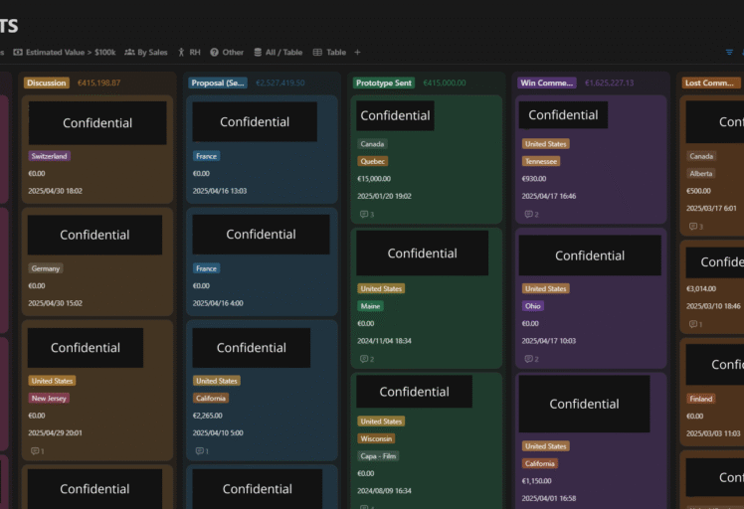Select the RH view tab
The width and height of the screenshot is (744, 509).
(x=189, y=52)
